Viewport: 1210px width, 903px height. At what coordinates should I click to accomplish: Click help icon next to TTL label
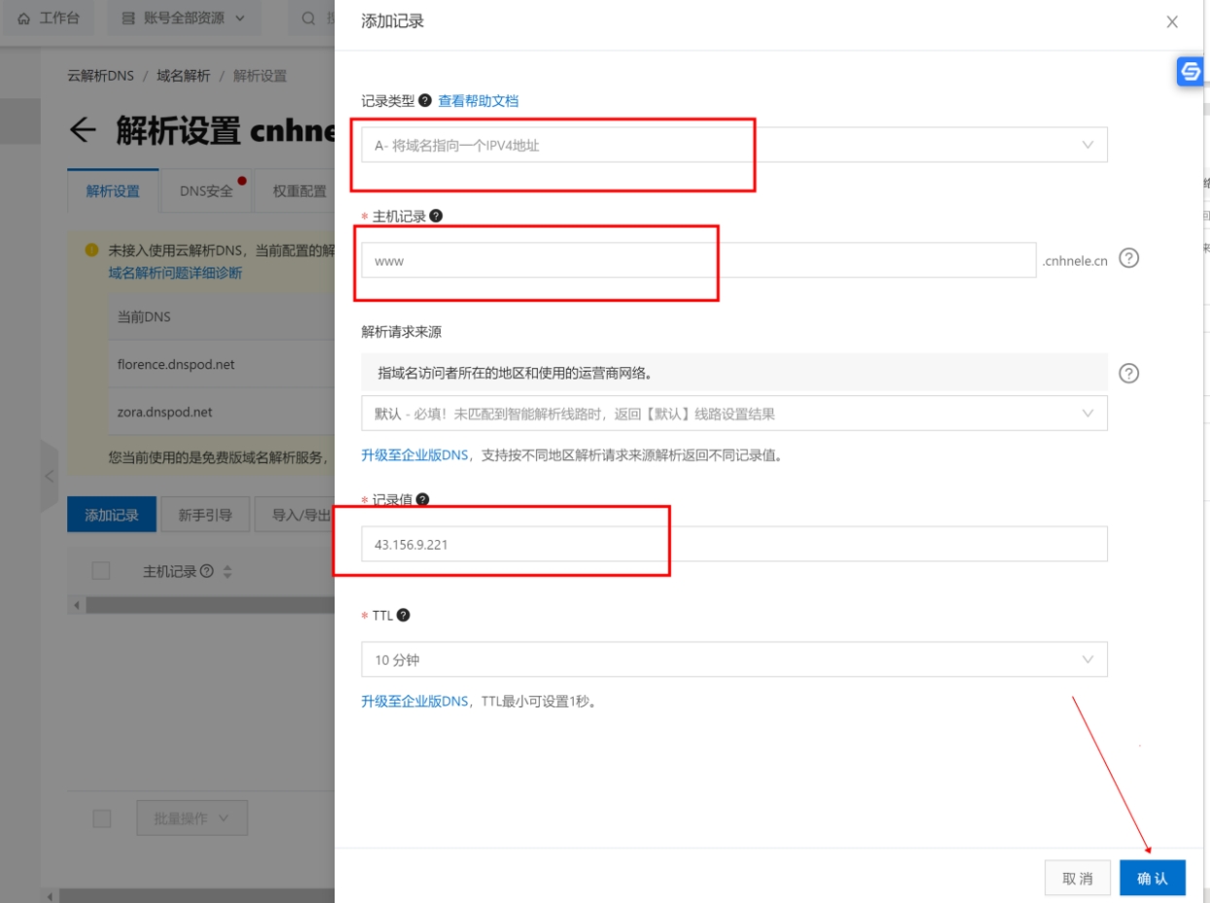point(403,615)
